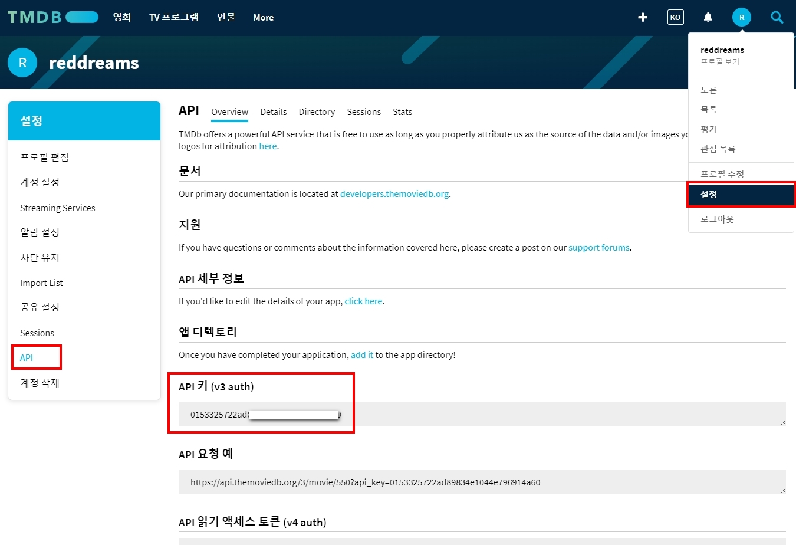This screenshot has width=796, height=545.
Task: Open 알람 설정 in sidebar
Action: tap(40, 232)
